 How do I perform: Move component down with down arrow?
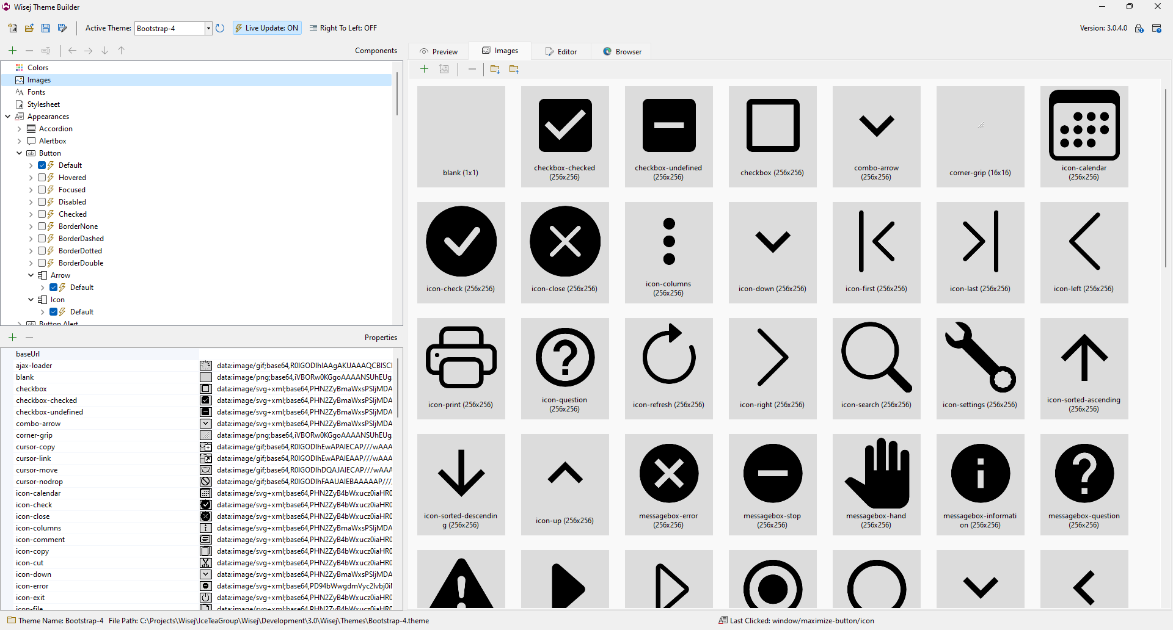click(105, 51)
